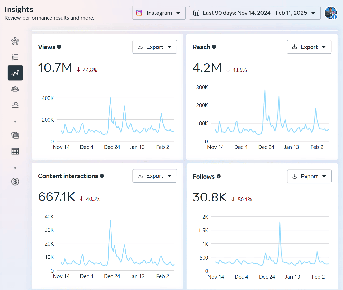Click the numbered list icon in sidebar
The image size is (343, 290).
click(x=15, y=57)
